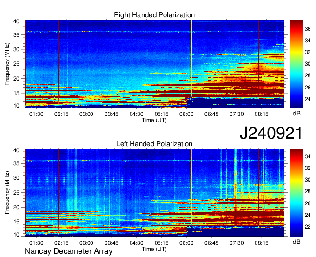Click 04:30 time tick on Right Handed plot
The image size is (316, 257).
pos(137,114)
